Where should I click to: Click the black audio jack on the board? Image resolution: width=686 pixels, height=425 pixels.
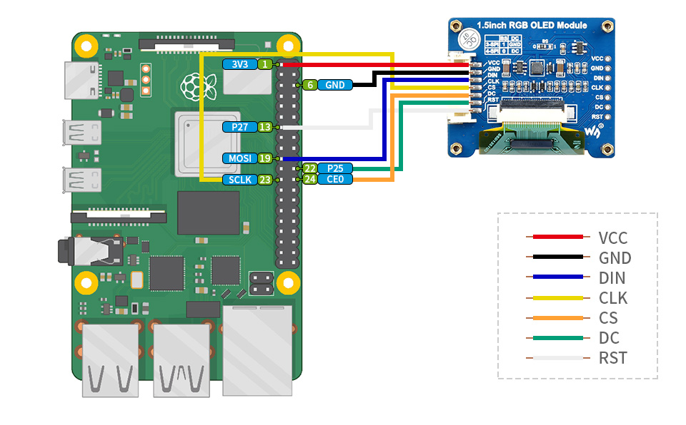(x=86, y=251)
